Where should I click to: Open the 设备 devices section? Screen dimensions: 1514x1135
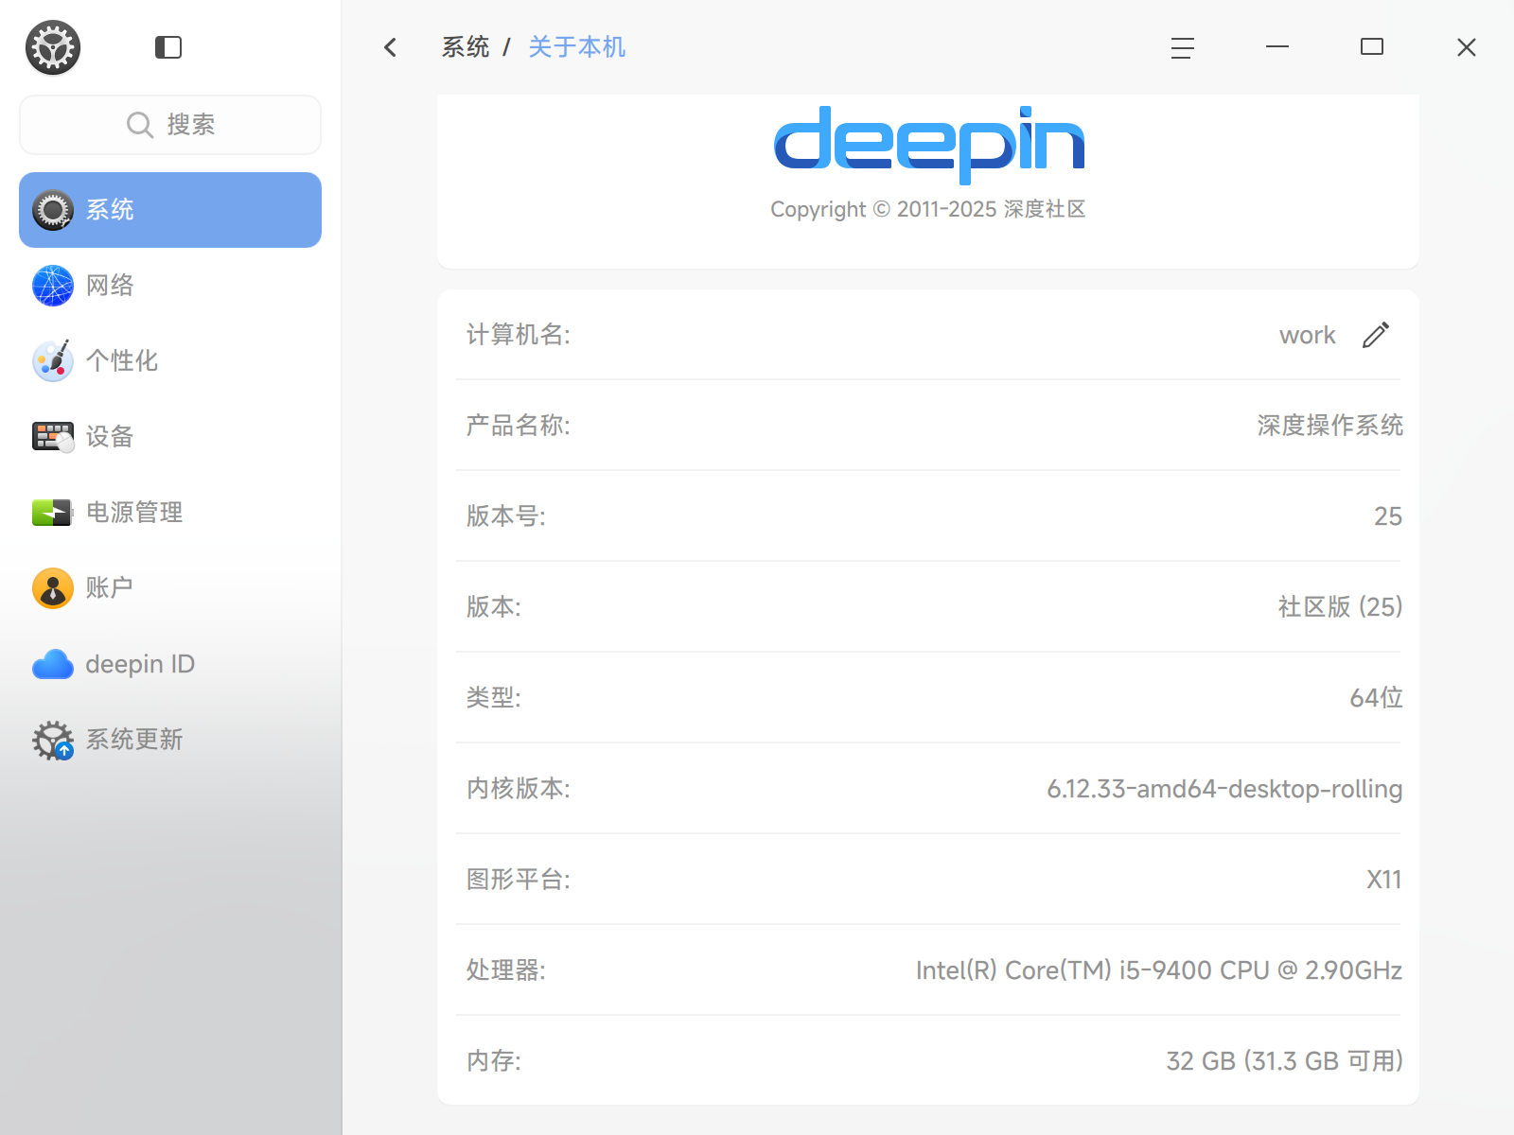(x=170, y=437)
